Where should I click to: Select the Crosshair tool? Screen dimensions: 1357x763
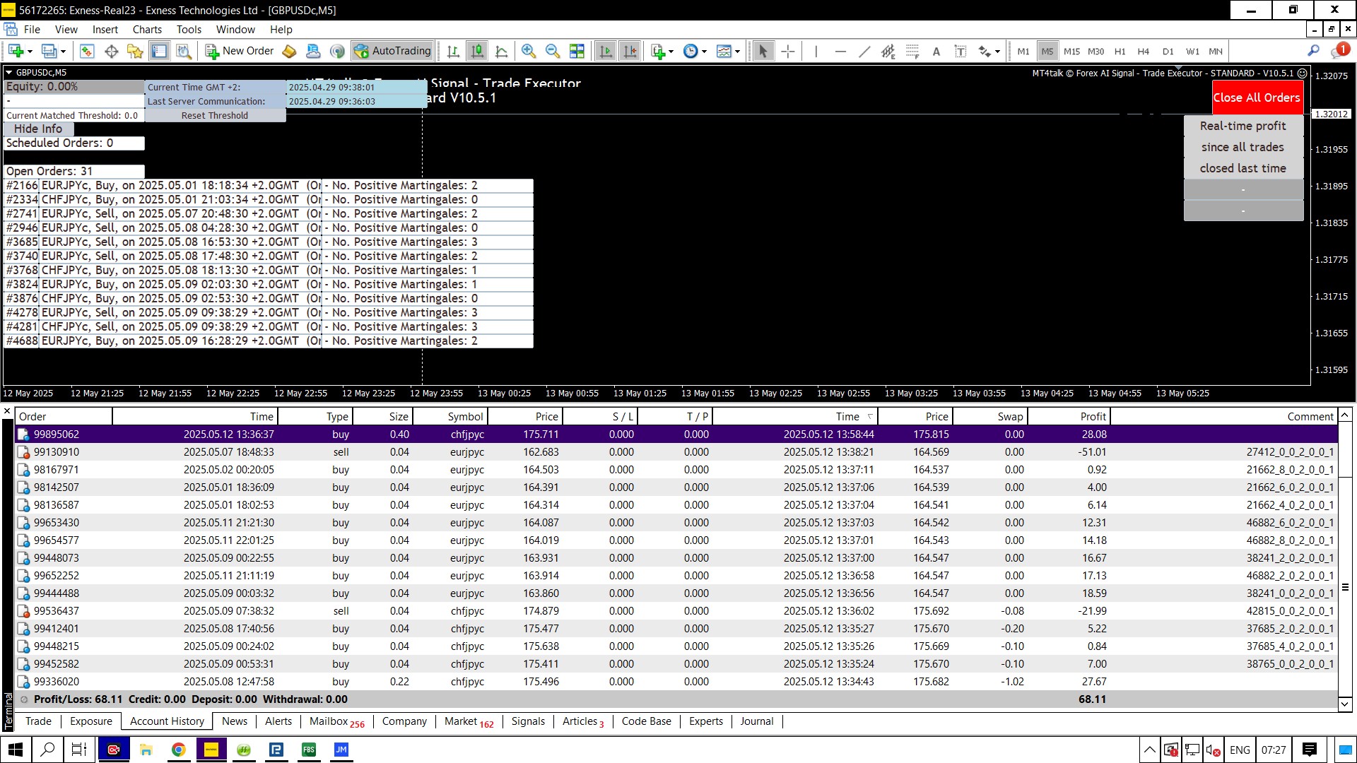point(788,51)
